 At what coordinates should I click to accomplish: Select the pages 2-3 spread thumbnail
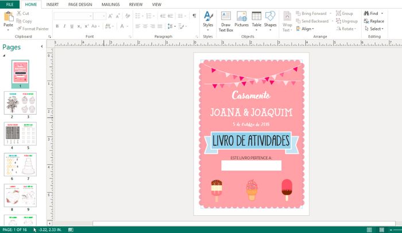click(21, 103)
